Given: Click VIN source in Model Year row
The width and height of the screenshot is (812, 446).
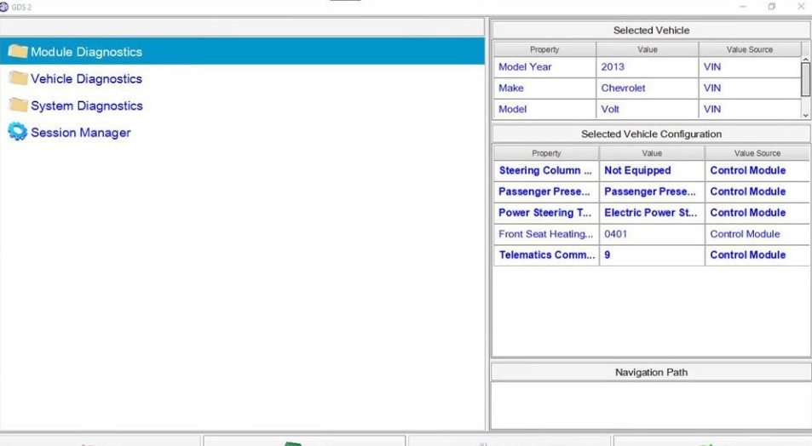Looking at the screenshot, I should point(749,66).
